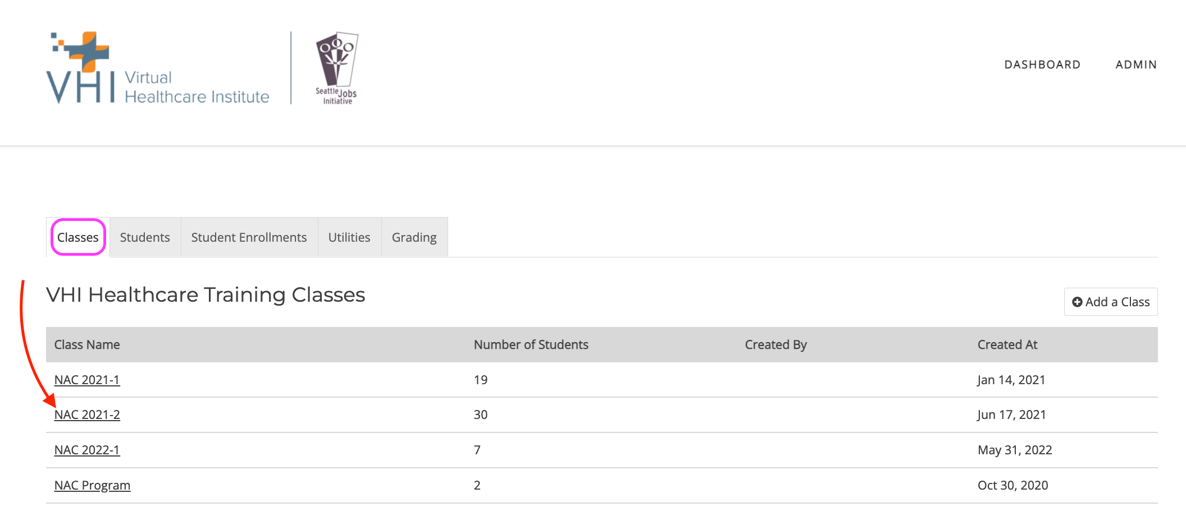1186x507 pixels.
Task: Switch to the Students tab
Action: click(145, 237)
